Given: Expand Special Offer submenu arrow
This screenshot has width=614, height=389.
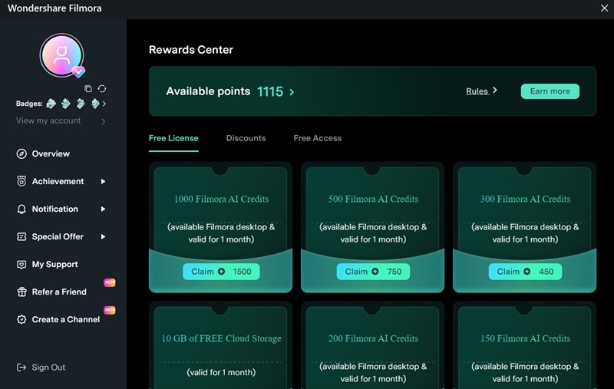Looking at the screenshot, I should [x=103, y=236].
